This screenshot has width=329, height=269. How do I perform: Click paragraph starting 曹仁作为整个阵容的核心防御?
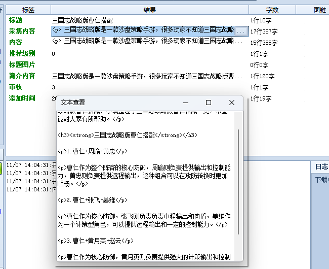point(144,176)
